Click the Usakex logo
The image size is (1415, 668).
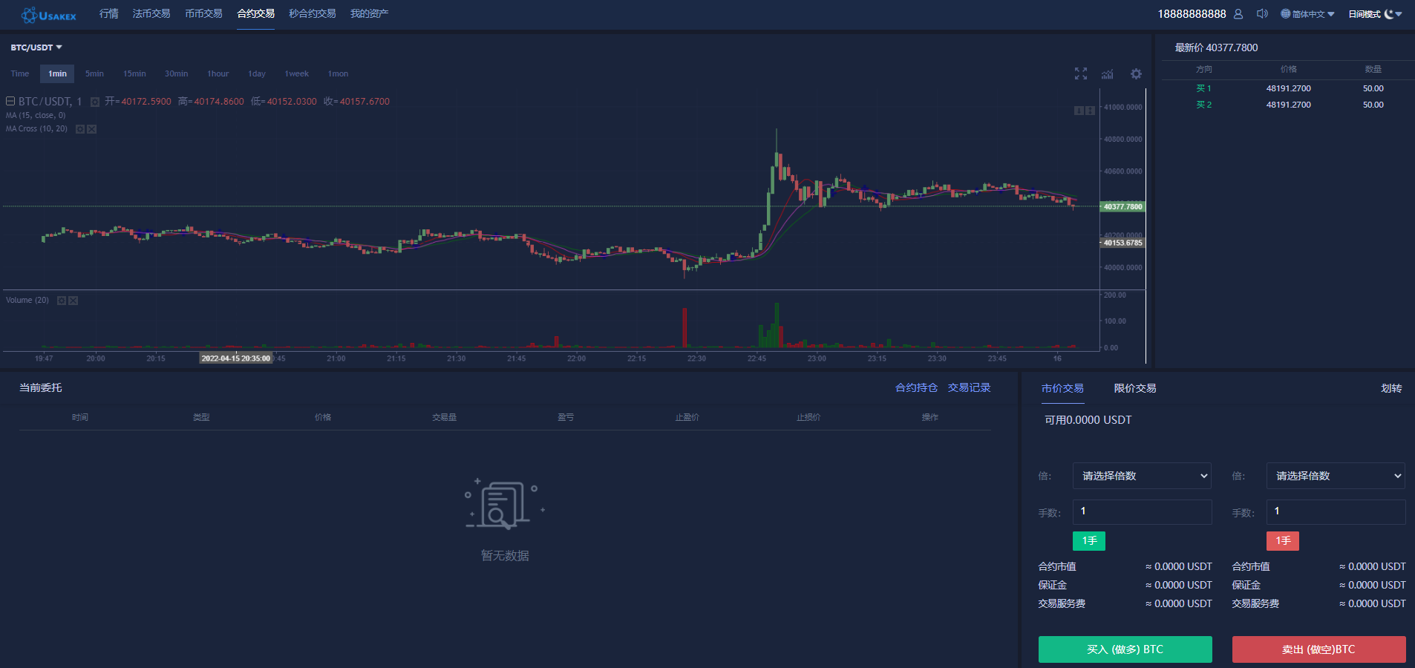point(48,14)
